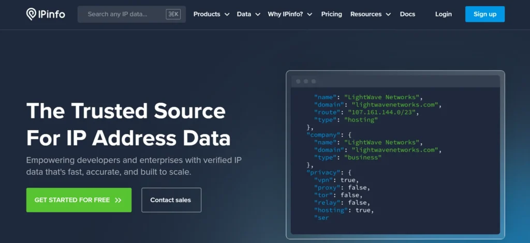
Task: Click the "hosting": true code line
Action: [x=344, y=210]
